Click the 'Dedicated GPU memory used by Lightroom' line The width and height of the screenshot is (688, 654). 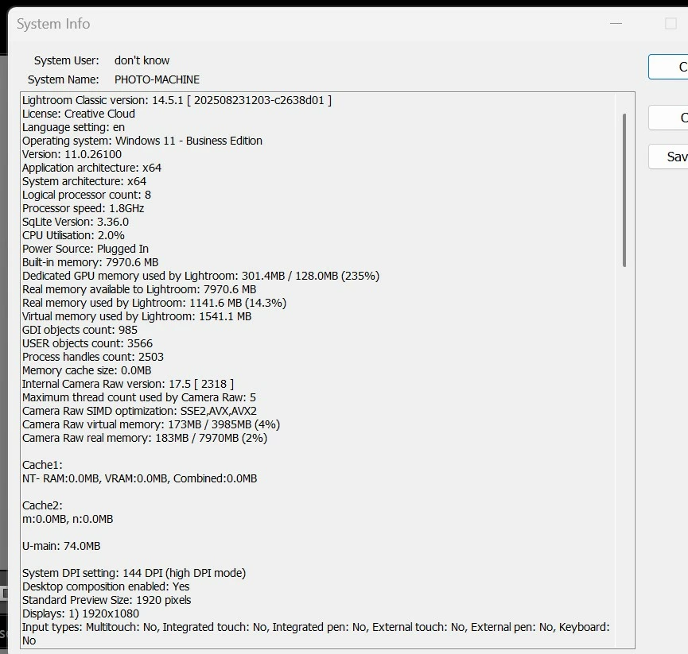click(x=201, y=277)
